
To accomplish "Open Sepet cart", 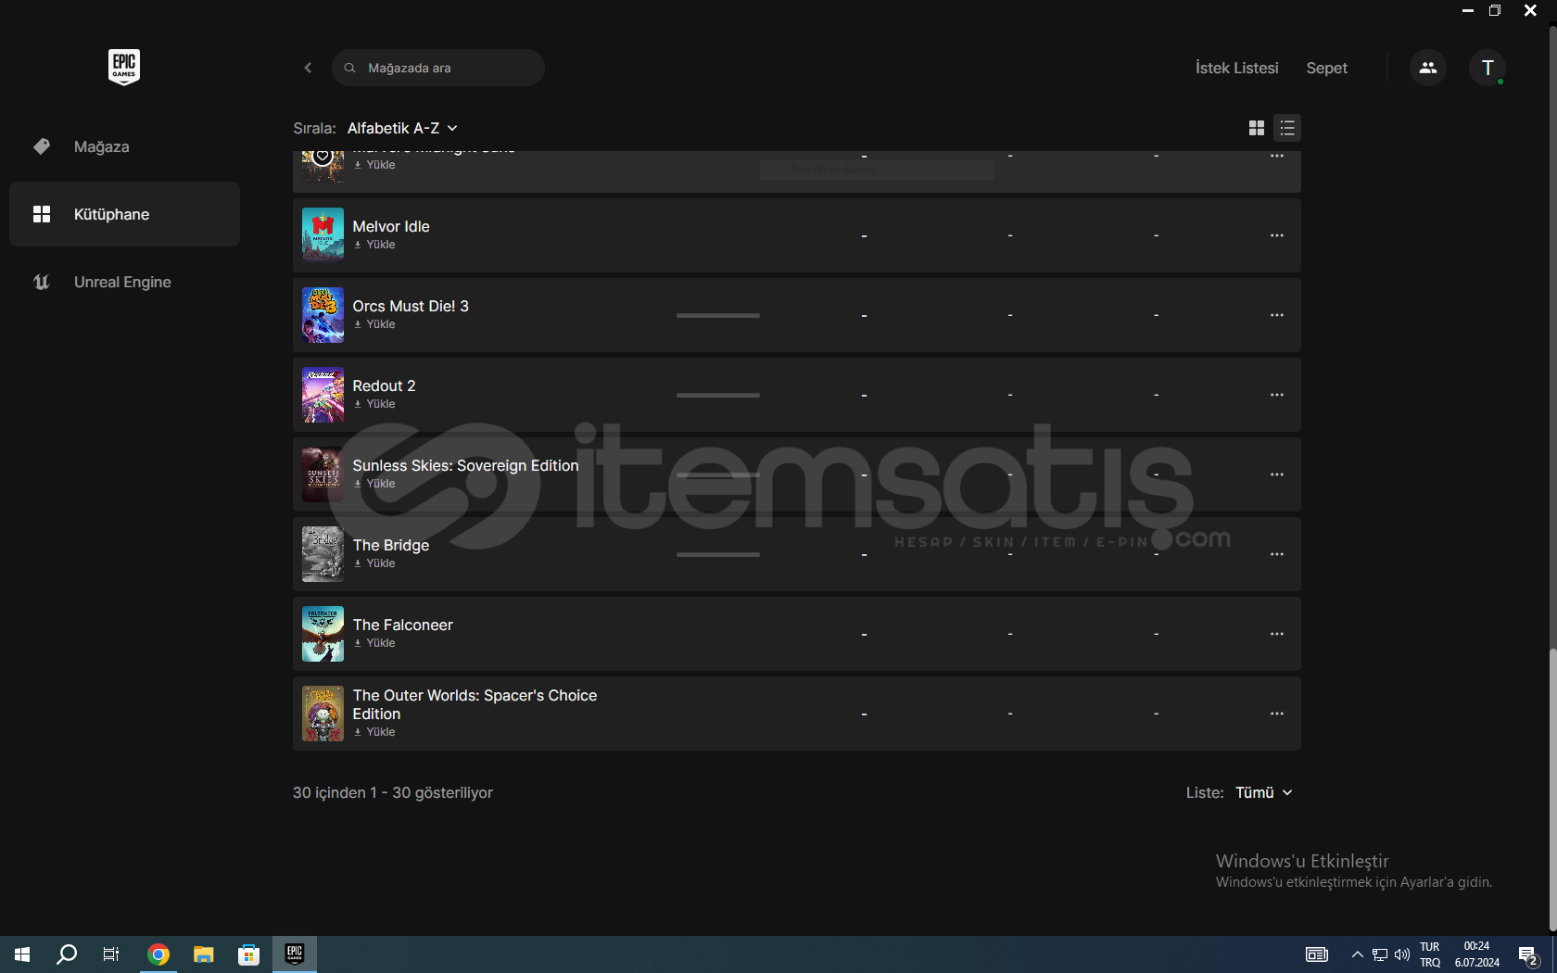I will [1326, 68].
